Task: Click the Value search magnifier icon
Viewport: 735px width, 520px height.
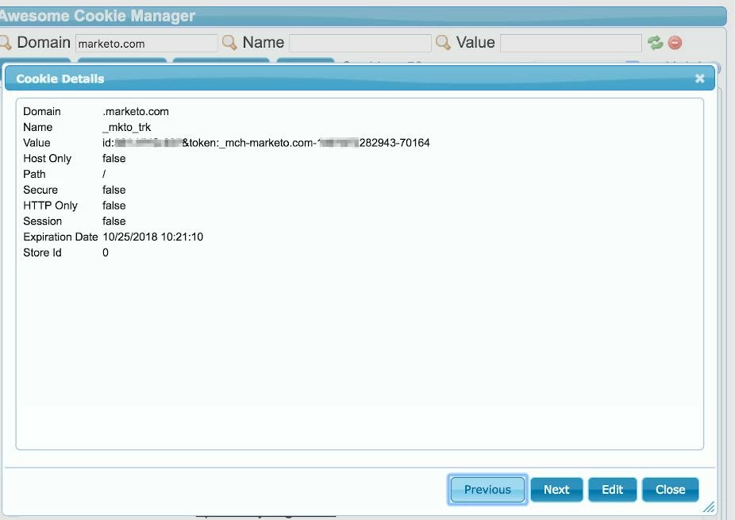Action: click(x=442, y=42)
